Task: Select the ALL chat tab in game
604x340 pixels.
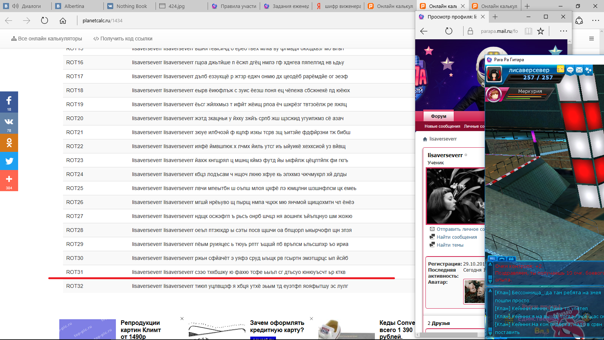Action: (x=492, y=259)
